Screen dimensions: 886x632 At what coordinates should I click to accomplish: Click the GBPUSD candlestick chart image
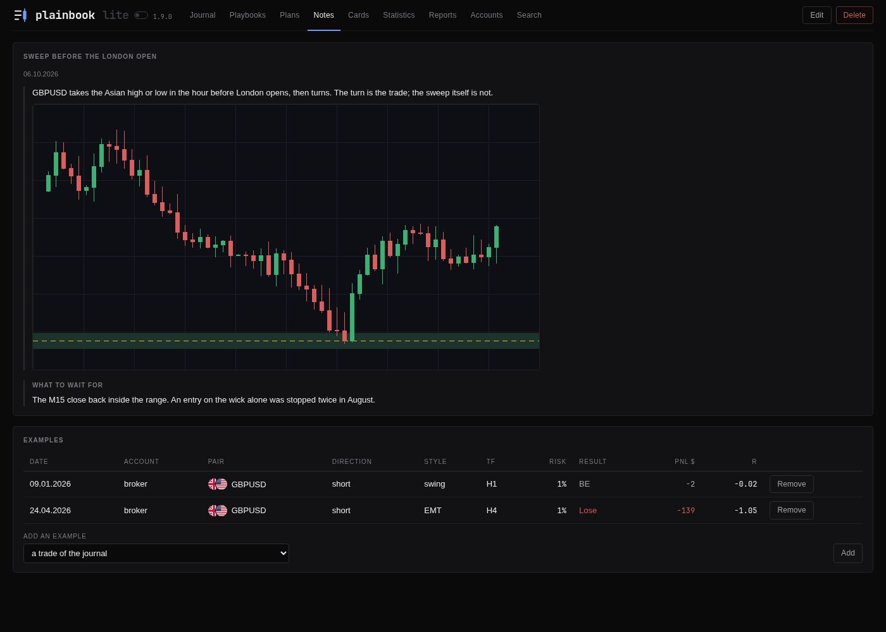[286, 237]
